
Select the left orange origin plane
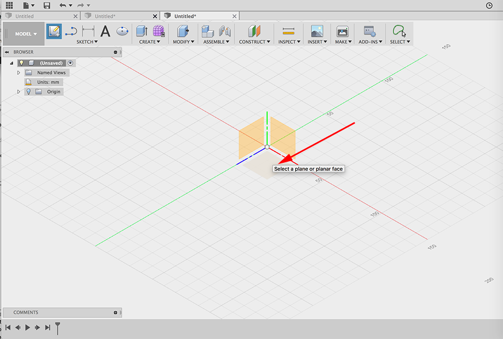click(251, 138)
